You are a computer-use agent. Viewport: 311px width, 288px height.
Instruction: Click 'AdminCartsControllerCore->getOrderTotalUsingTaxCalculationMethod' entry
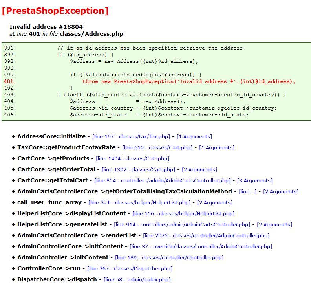(x=124, y=191)
